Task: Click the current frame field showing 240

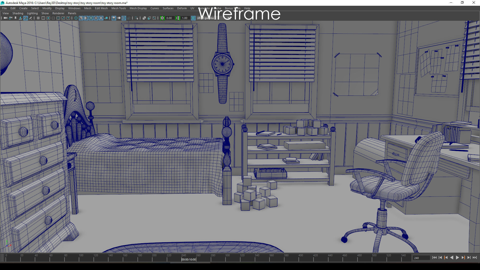Action: point(421,258)
